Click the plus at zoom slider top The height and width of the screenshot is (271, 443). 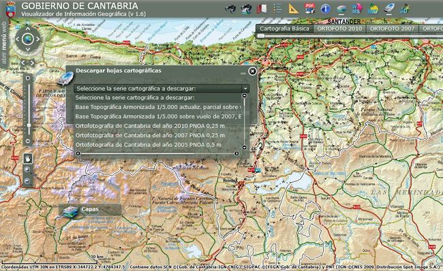coord(28,78)
